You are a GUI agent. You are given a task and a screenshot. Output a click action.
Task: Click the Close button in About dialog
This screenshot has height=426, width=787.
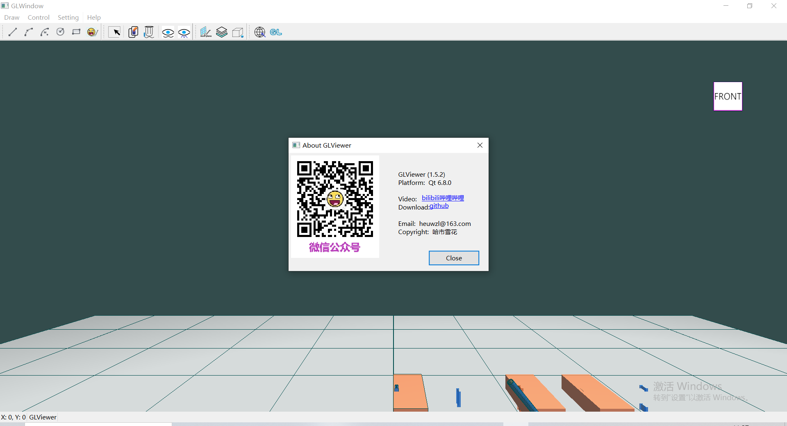[454, 258]
